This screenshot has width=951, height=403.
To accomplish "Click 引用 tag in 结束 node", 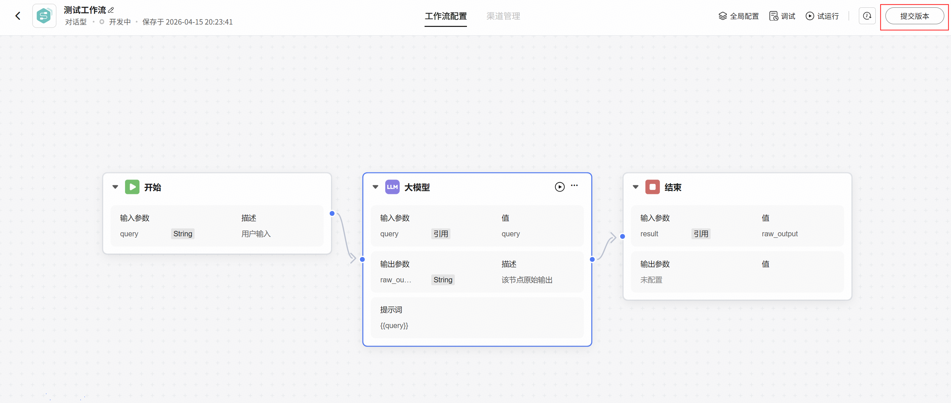I will pyautogui.click(x=701, y=234).
